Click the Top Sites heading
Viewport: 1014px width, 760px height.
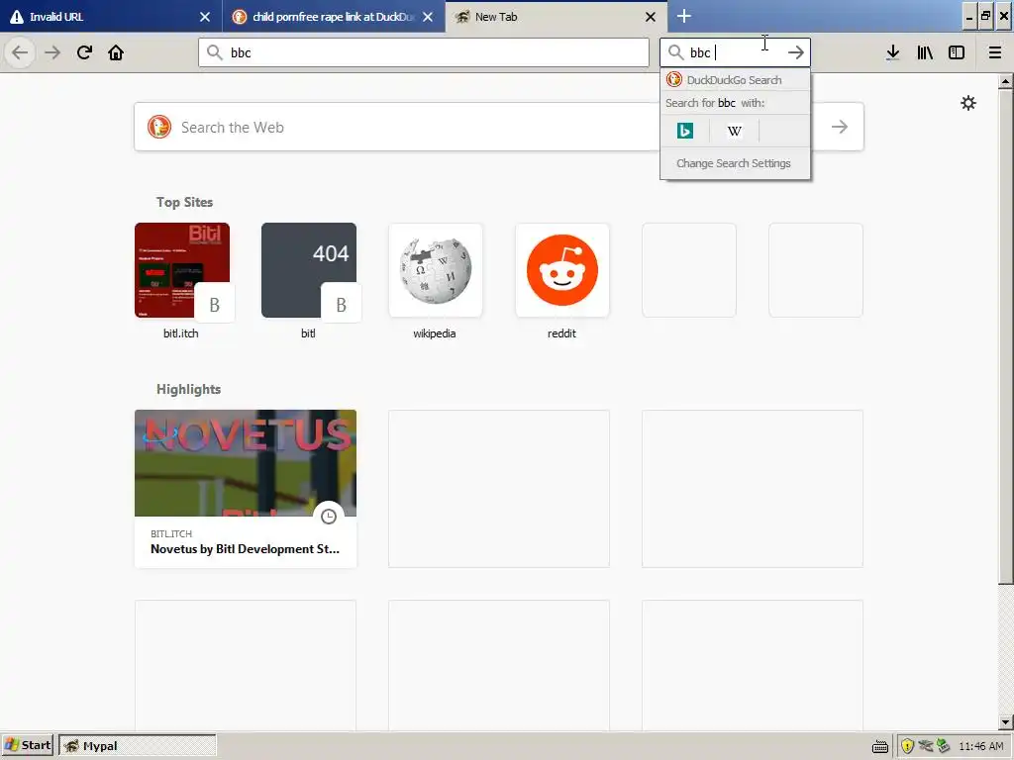pyautogui.click(x=184, y=202)
